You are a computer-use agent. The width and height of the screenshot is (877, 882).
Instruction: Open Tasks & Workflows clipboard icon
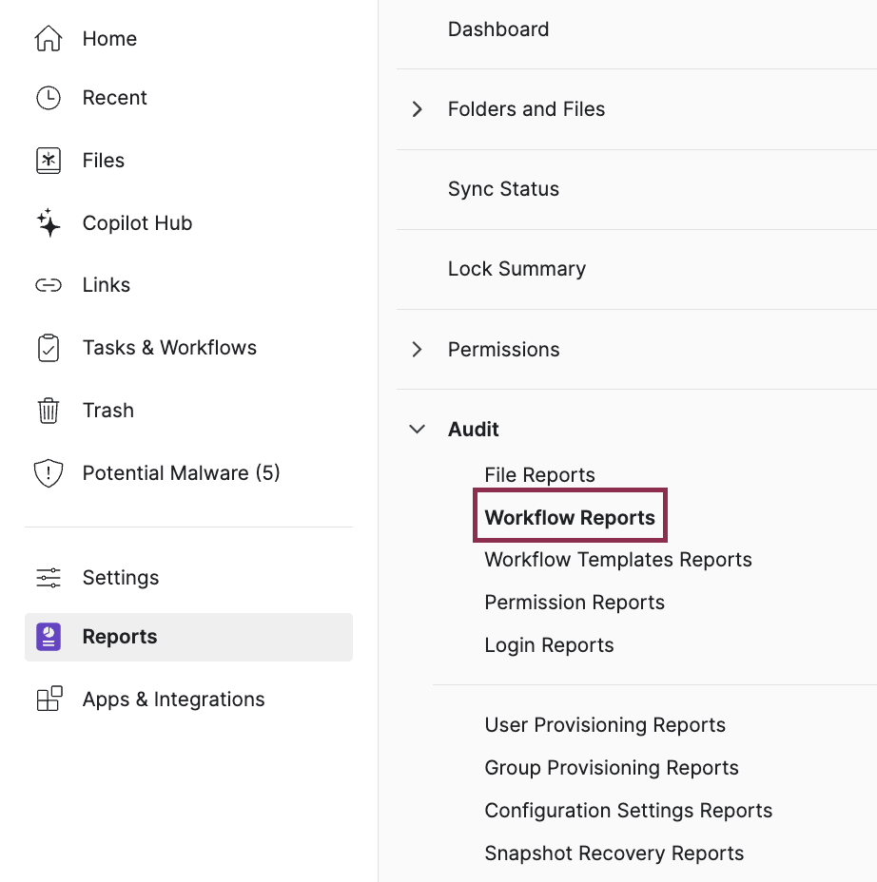pos(49,347)
